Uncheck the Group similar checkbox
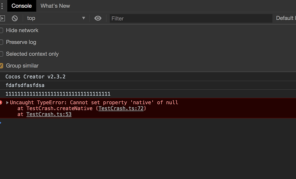Viewport: 296px width, 179px height. tap(2, 66)
